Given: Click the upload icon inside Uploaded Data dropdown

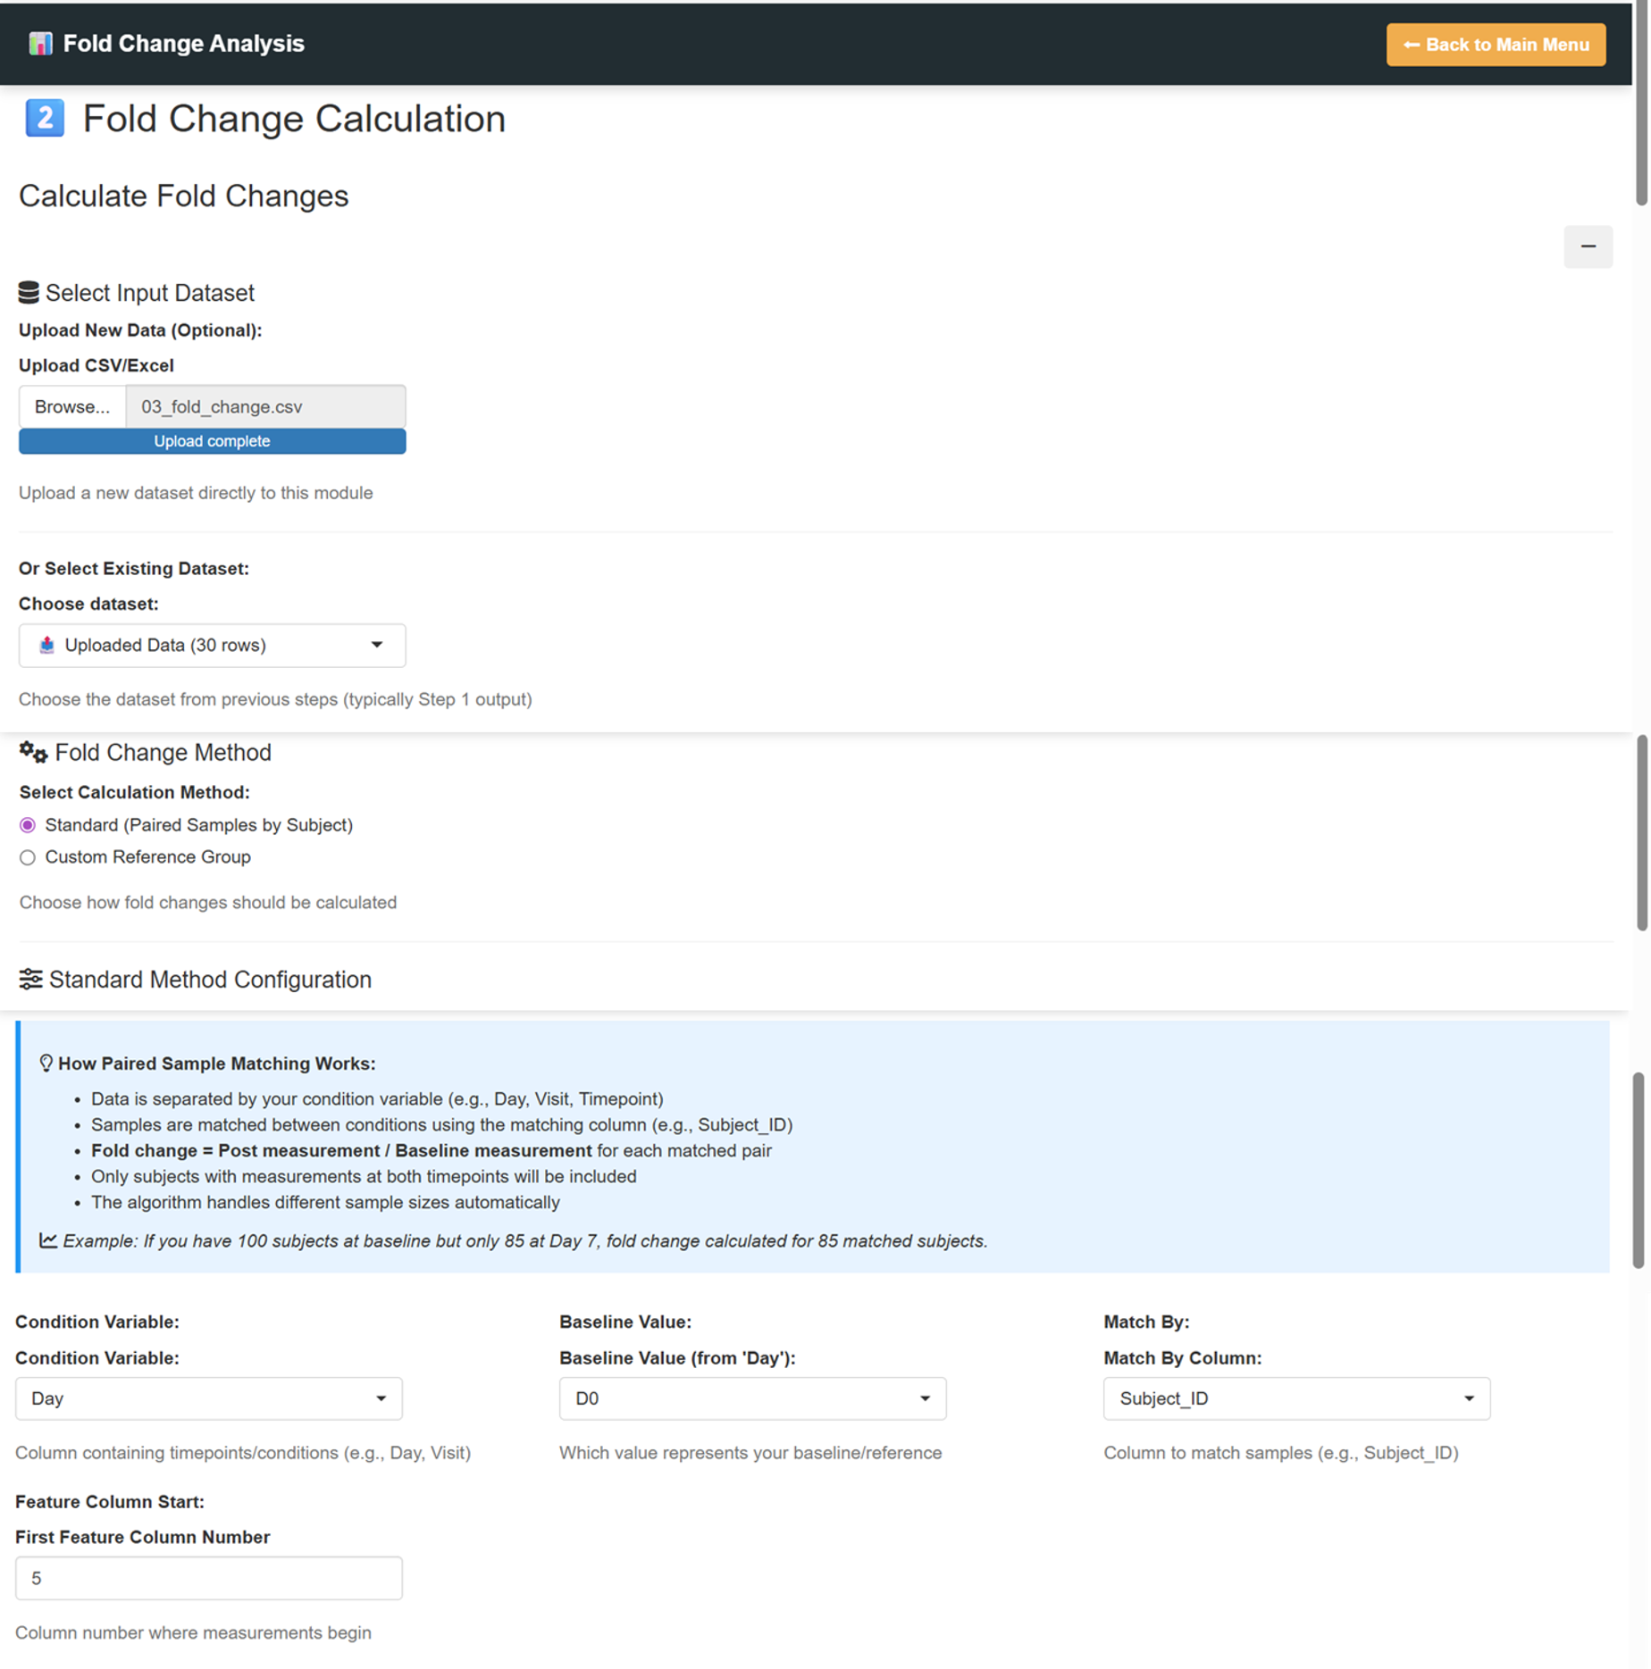Looking at the screenshot, I should 47,645.
